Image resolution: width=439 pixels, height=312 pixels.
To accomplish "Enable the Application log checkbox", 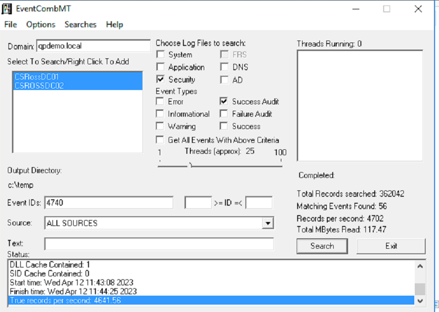I will tap(161, 67).
